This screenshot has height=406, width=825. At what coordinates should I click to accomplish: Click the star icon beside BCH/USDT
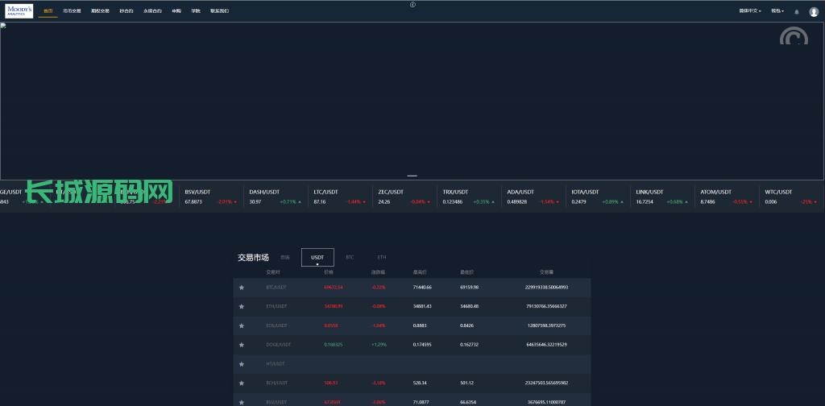pos(241,383)
